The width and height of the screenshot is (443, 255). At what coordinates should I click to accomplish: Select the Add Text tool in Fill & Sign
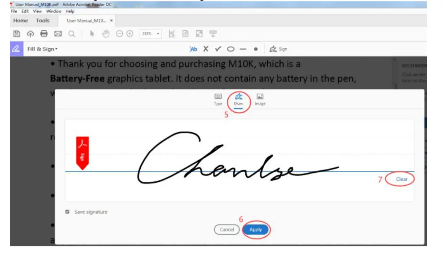point(193,49)
